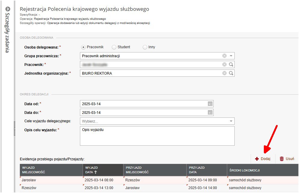Toggle side panel collapse handle on left edge
Screen dimensions: 299x193
click(x=14, y=129)
